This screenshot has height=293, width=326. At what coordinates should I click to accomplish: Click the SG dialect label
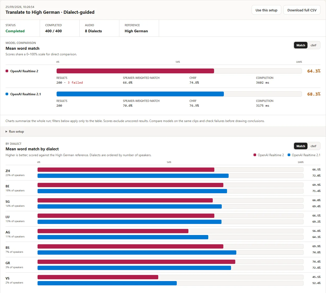(8, 202)
